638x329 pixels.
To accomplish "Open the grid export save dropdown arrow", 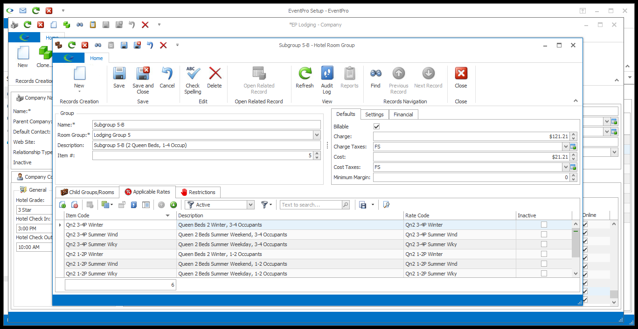I will (x=373, y=205).
